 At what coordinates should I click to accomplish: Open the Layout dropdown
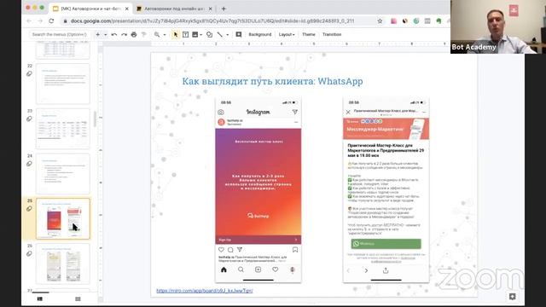(x=287, y=34)
